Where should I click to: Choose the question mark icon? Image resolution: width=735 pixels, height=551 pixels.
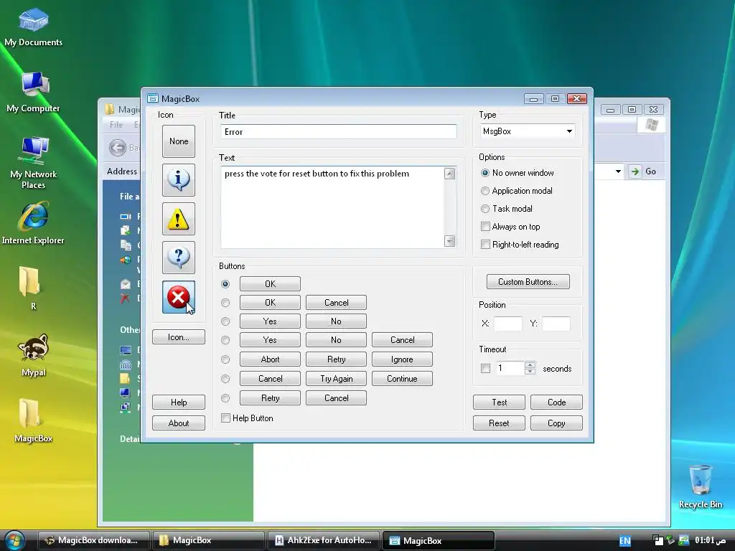(179, 258)
